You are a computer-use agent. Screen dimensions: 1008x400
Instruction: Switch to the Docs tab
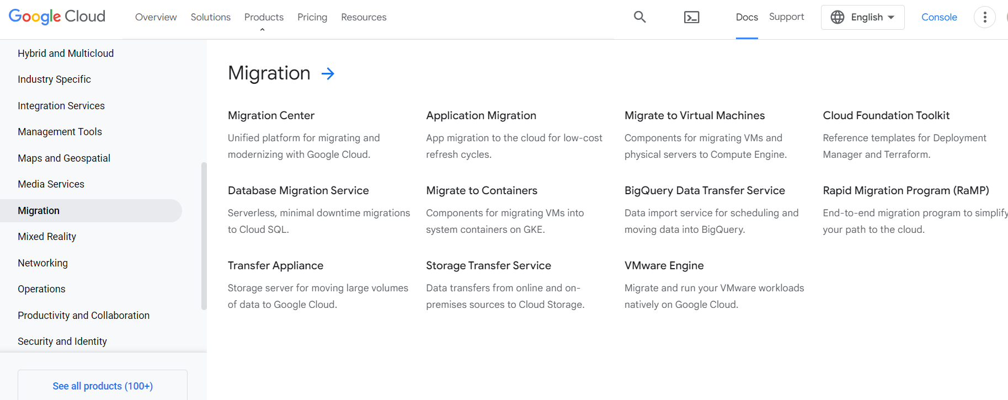(746, 17)
